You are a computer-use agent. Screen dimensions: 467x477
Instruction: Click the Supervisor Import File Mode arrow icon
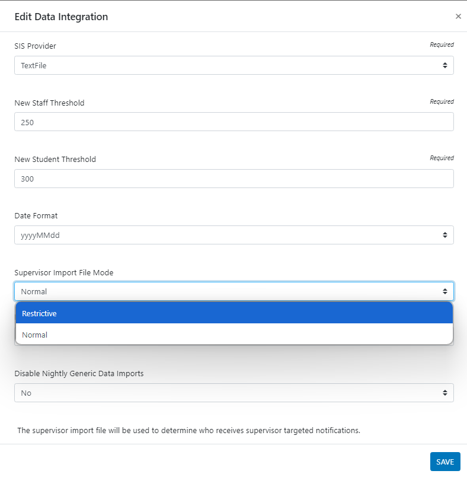445,291
